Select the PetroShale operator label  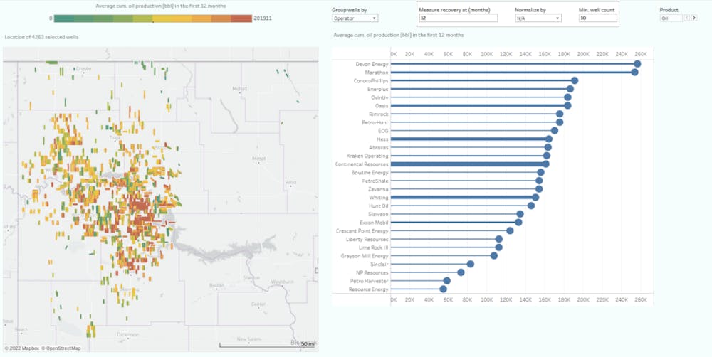(x=375, y=181)
